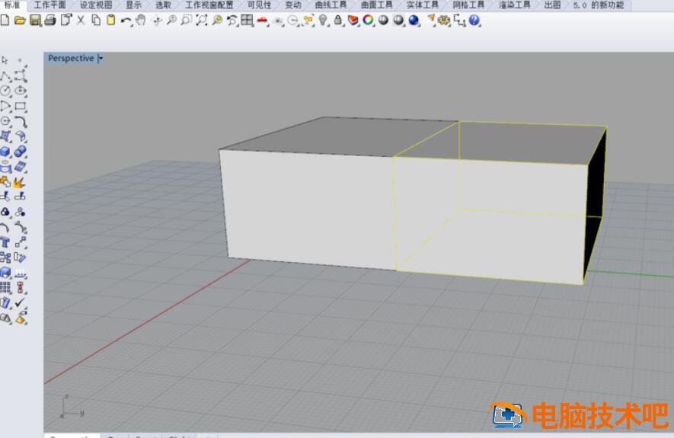This screenshot has width=674, height=438.
Task: Click the light bulb hide-objects icon
Action: 323,21
